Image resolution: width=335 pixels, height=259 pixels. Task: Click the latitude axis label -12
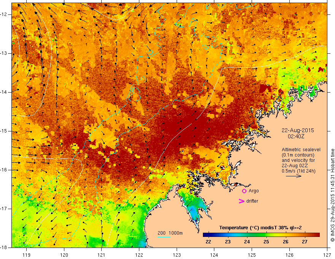pyautogui.click(x=4, y=14)
